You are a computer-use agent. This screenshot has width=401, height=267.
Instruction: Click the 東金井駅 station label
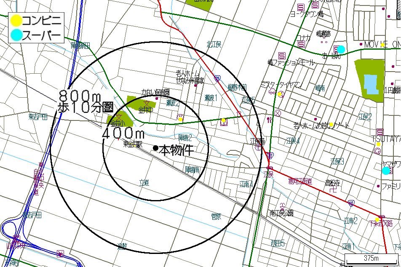[133, 144]
